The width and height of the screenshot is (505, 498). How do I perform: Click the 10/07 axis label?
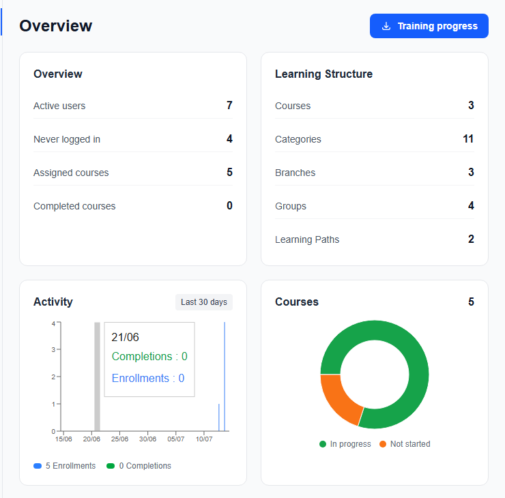click(204, 439)
